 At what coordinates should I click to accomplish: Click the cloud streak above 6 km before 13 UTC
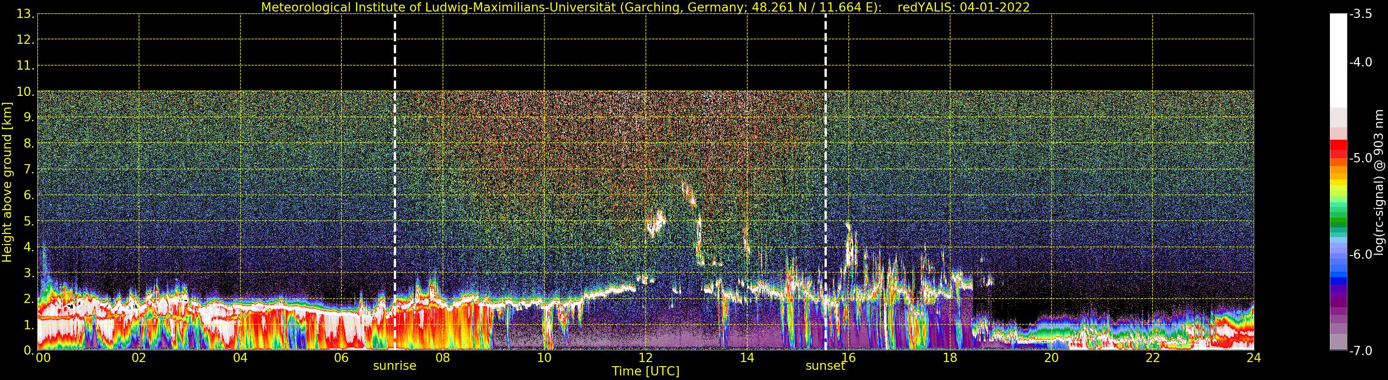[688, 195]
